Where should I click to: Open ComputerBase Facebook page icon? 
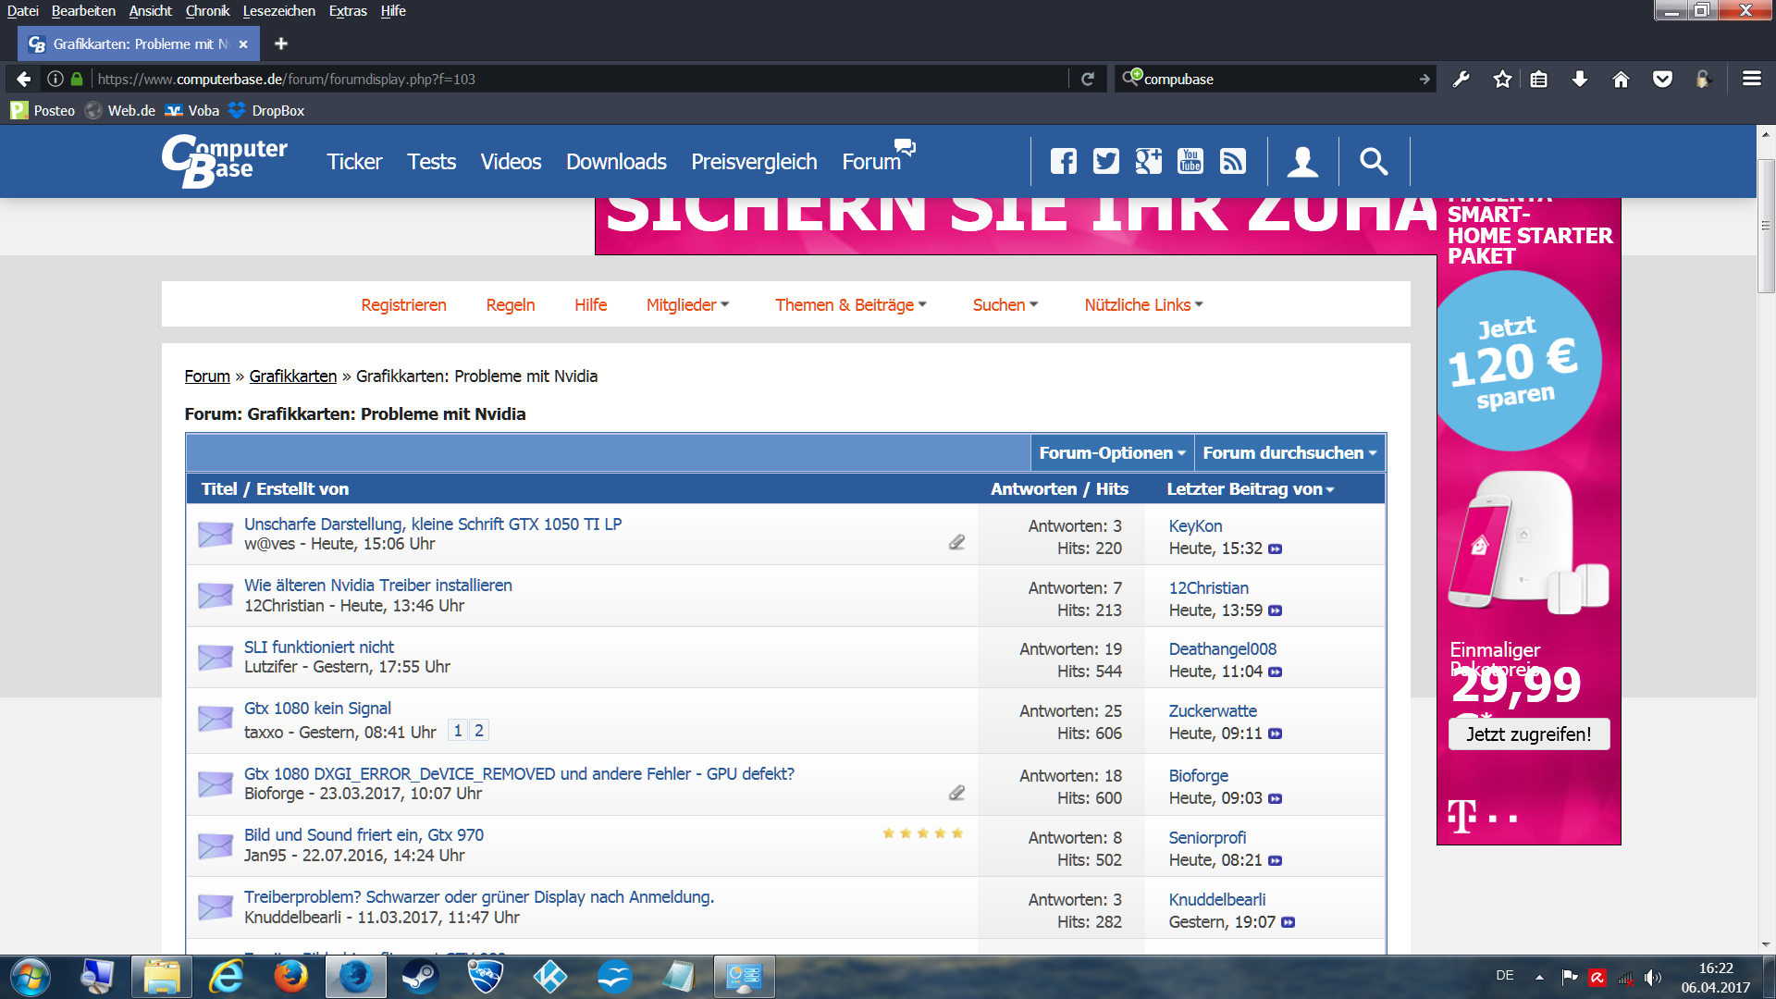1064,162
